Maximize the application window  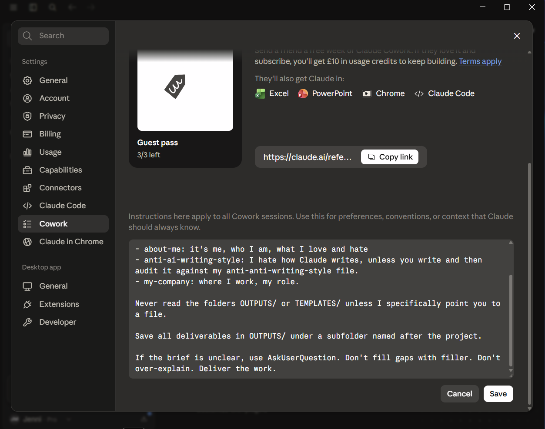(x=507, y=7)
